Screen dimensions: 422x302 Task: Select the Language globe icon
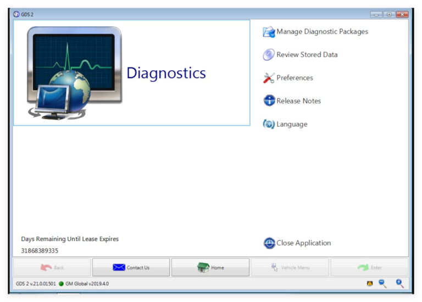coord(269,124)
